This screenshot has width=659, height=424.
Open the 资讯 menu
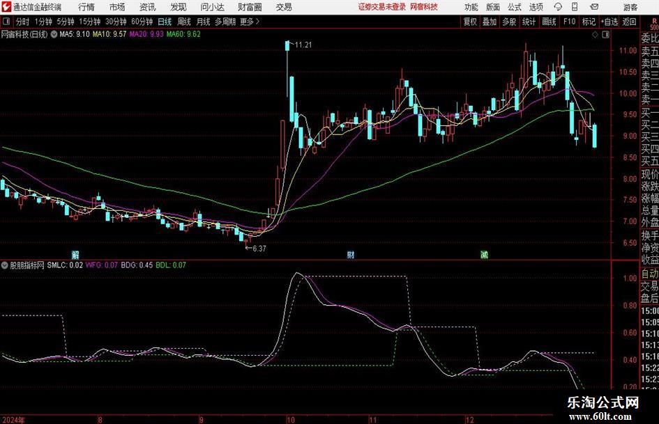(148, 7)
